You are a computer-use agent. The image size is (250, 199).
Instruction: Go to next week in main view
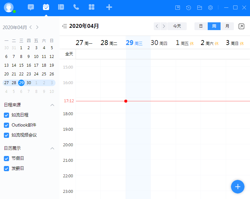coord(164,26)
